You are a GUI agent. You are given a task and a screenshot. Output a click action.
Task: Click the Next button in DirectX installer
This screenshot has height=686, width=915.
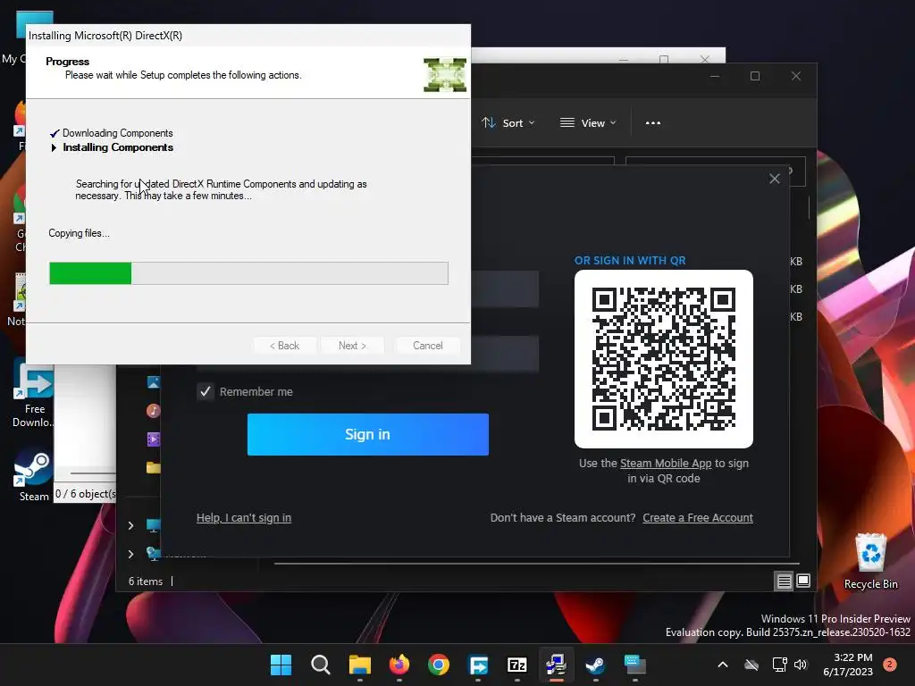[x=352, y=346]
